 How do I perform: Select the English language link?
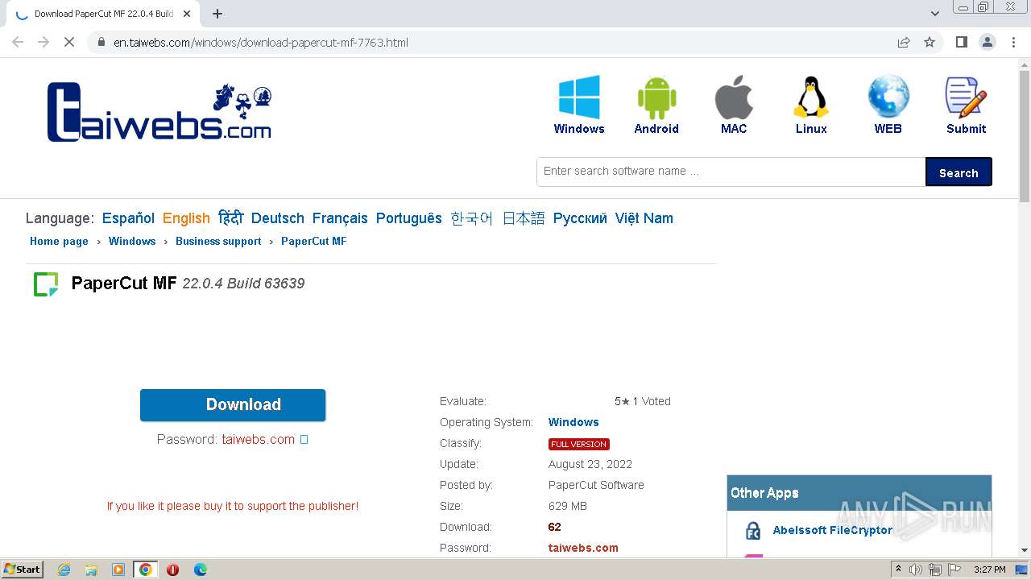point(186,218)
